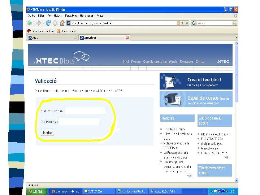Open Els Blocs a l'aula news item
260x195 pixels.
click(174, 129)
